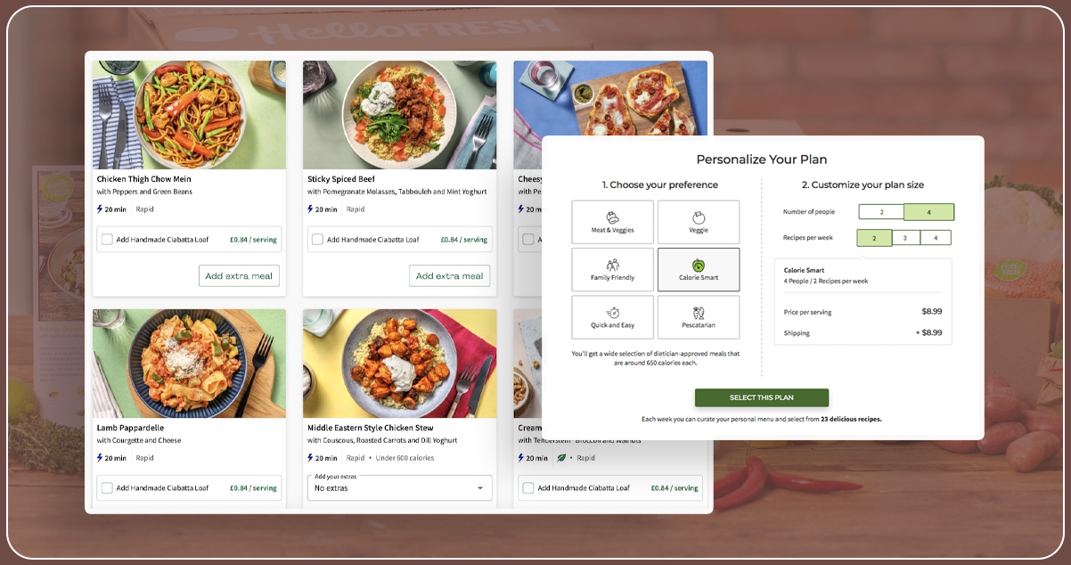1071x565 pixels.
Task: Tick Ciabatta Loaf checkbox for Sticky Spiced Beef
Action: pos(317,240)
